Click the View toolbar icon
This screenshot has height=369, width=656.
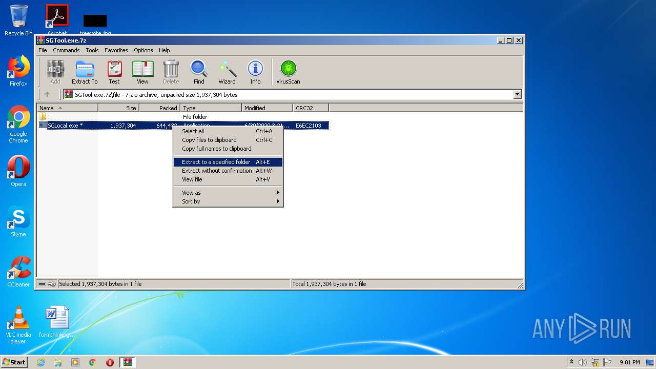click(x=142, y=72)
